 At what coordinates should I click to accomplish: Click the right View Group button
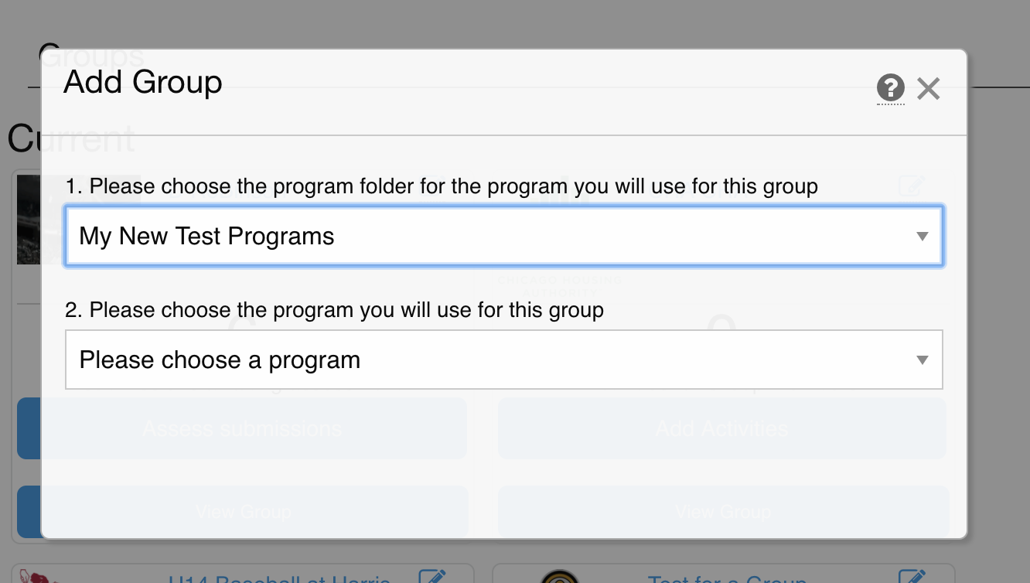pos(723,511)
